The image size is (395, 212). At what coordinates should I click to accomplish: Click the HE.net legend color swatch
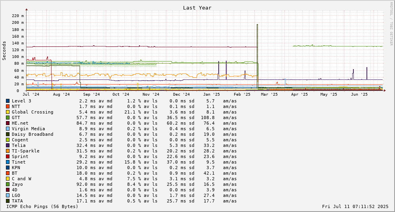[8, 123]
